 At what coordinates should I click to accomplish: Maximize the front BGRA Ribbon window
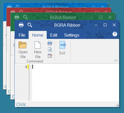tap(105, 25)
